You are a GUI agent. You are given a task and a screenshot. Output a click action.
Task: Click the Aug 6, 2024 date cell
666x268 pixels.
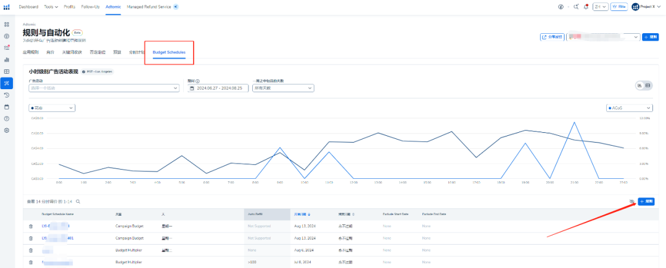click(x=303, y=250)
